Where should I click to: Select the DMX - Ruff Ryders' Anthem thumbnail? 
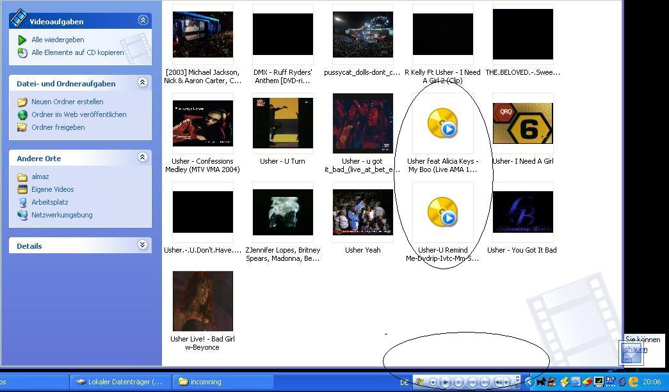click(283, 35)
